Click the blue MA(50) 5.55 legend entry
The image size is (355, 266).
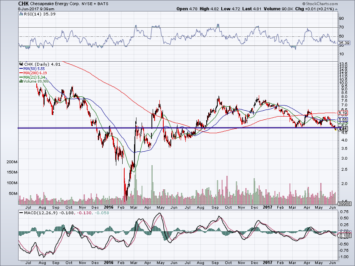pyautogui.click(x=32, y=68)
